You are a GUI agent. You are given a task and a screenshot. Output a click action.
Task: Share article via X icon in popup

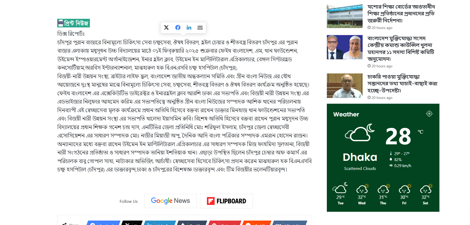(166, 28)
